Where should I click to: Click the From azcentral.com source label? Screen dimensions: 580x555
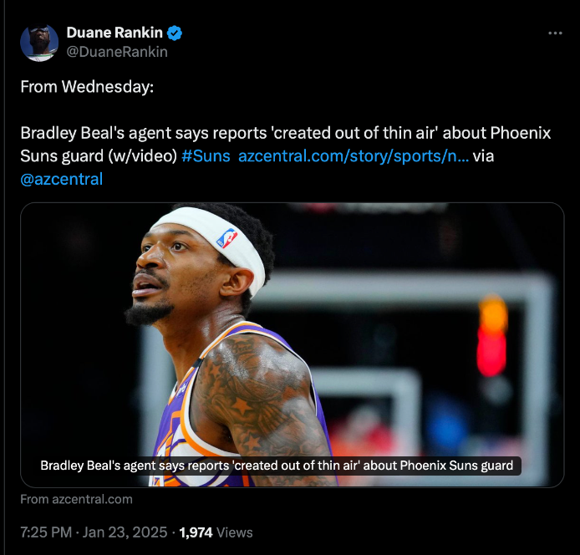coord(76,499)
